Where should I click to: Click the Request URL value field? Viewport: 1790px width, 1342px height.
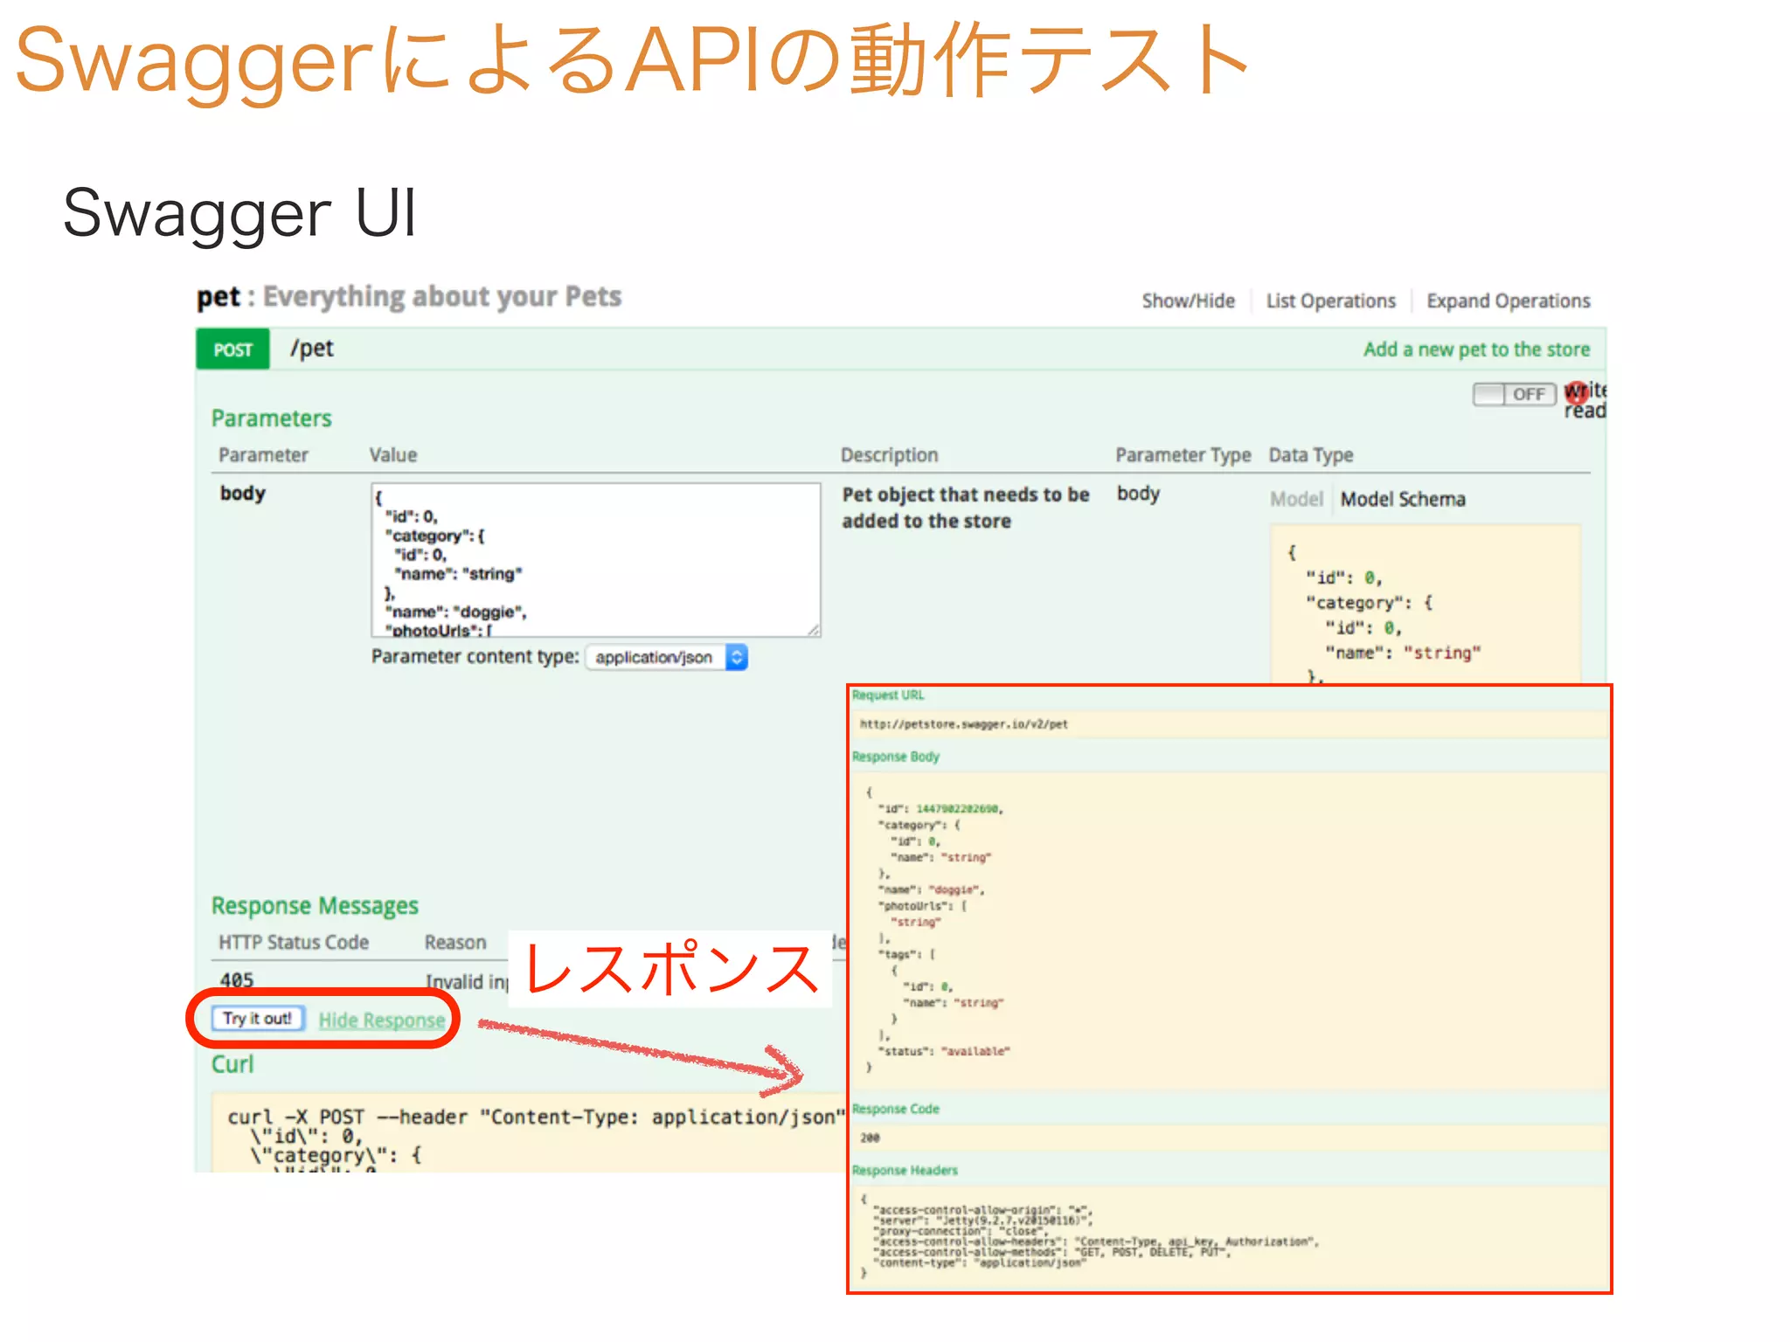click(1228, 724)
